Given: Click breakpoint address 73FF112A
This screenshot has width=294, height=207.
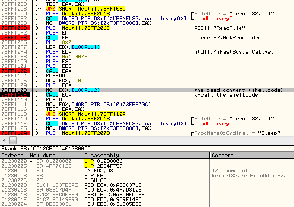Looking at the screenshot, I should click(x=15, y=133).
